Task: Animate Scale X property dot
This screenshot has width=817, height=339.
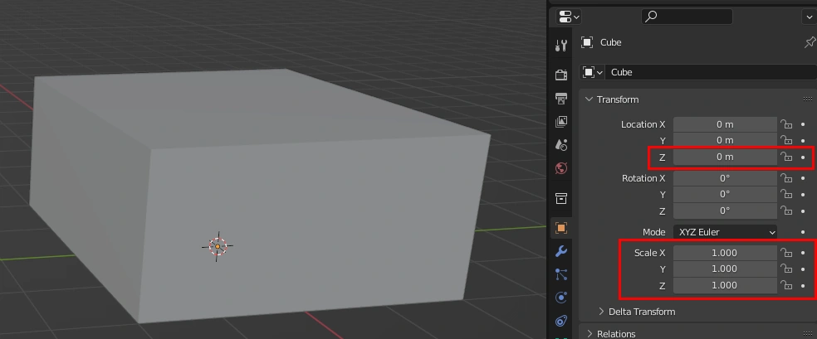Action: (x=803, y=253)
